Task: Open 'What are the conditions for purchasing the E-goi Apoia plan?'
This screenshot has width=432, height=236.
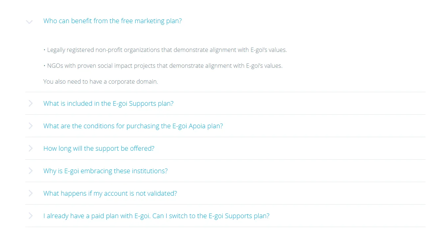Action: coord(133,126)
